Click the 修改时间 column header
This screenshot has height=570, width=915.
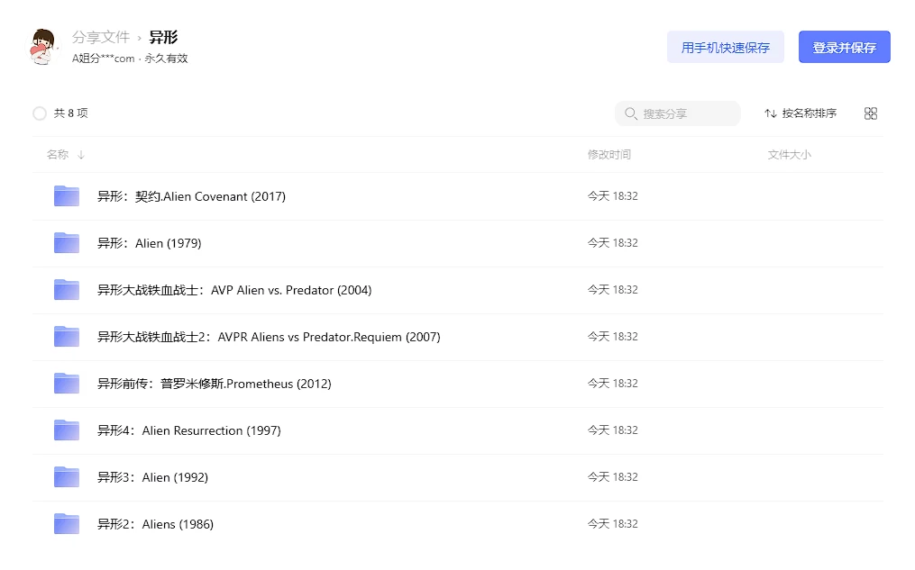tap(609, 155)
